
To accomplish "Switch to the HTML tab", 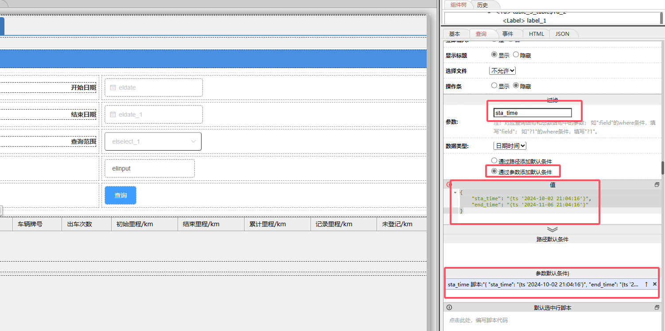I will (536, 33).
